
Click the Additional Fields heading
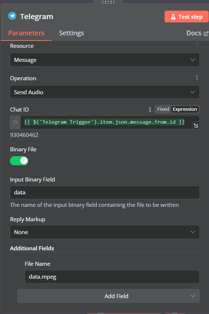pos(32,248)
